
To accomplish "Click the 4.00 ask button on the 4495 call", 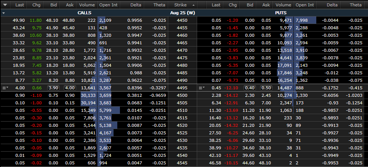I will [69, 88].
